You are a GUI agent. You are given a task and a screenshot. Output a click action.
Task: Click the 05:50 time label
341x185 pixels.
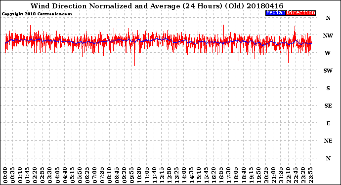(x=80, y=175)
